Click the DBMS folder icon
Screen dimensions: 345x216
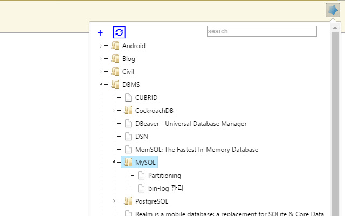pyautogui.click(x=115, y=84)
